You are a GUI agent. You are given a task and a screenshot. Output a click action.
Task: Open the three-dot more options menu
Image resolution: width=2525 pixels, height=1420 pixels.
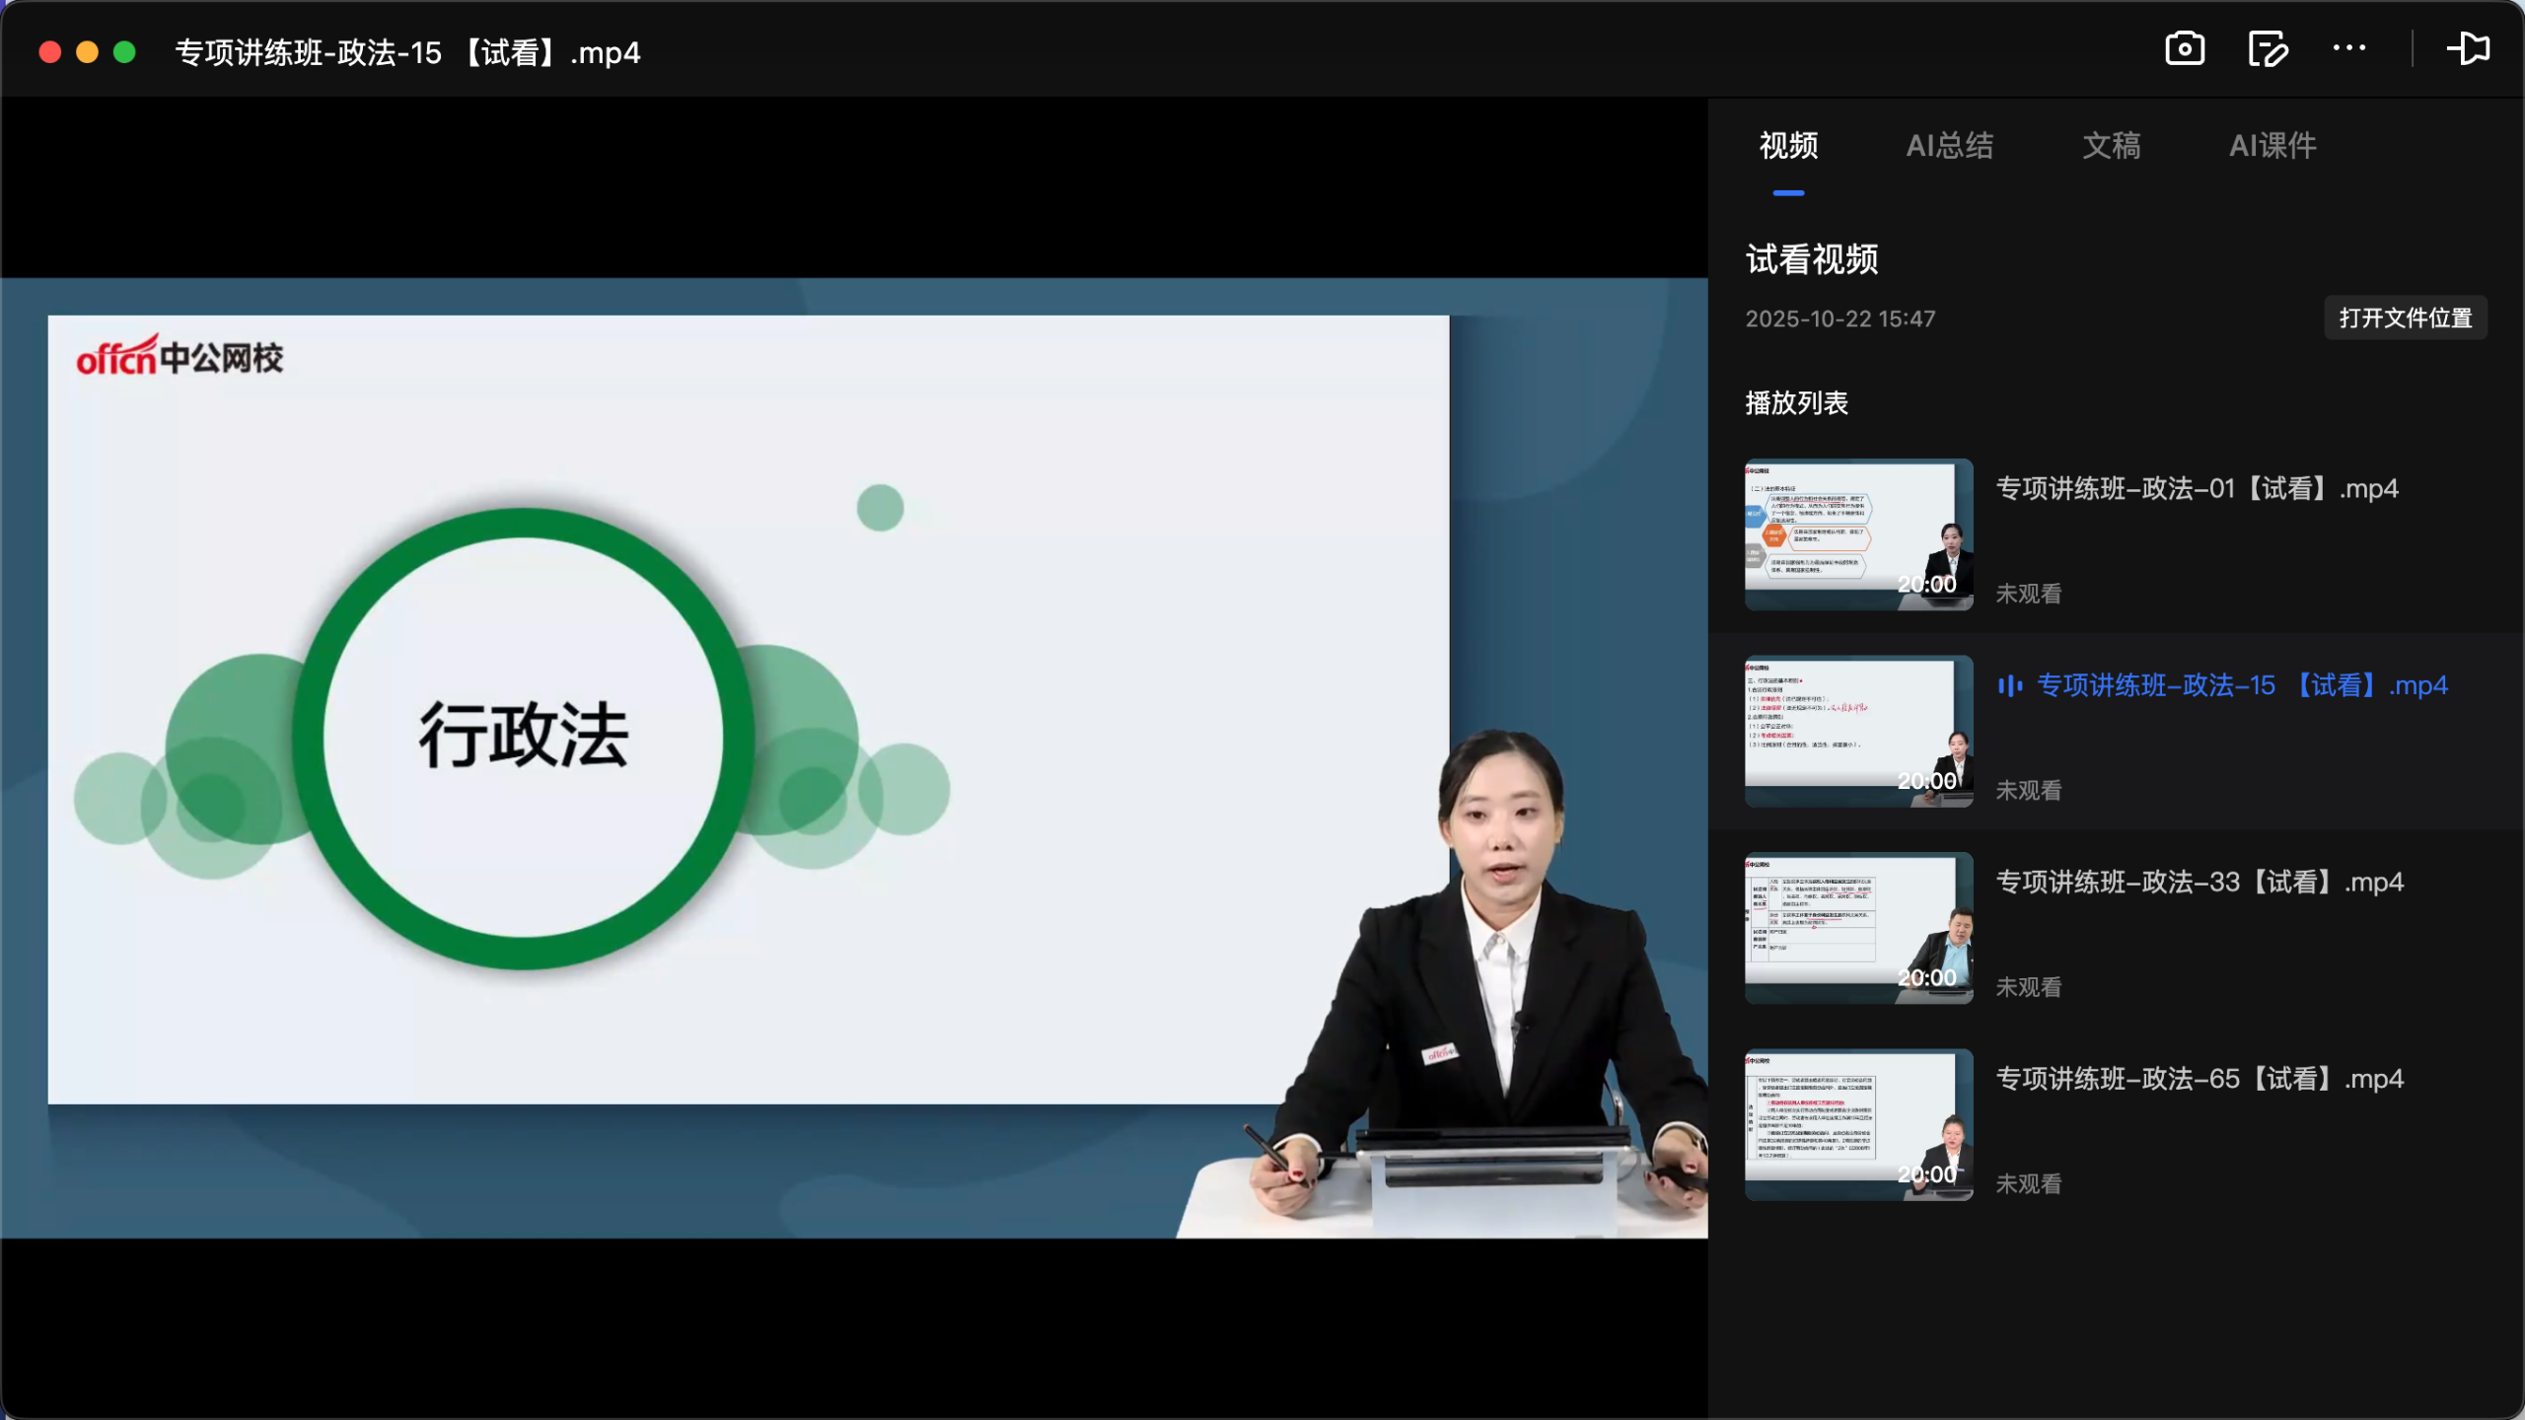(2349, 48)
